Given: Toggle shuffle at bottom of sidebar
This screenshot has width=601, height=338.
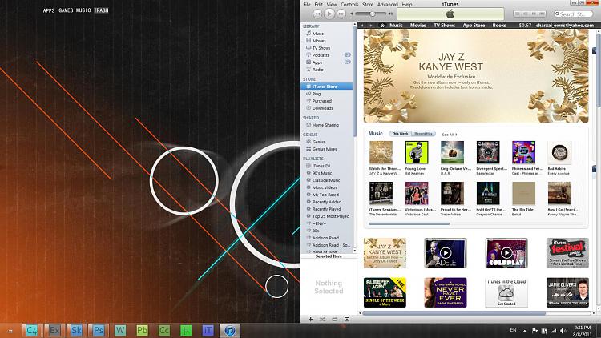Looking at the screenshot, I should point(323,319).
